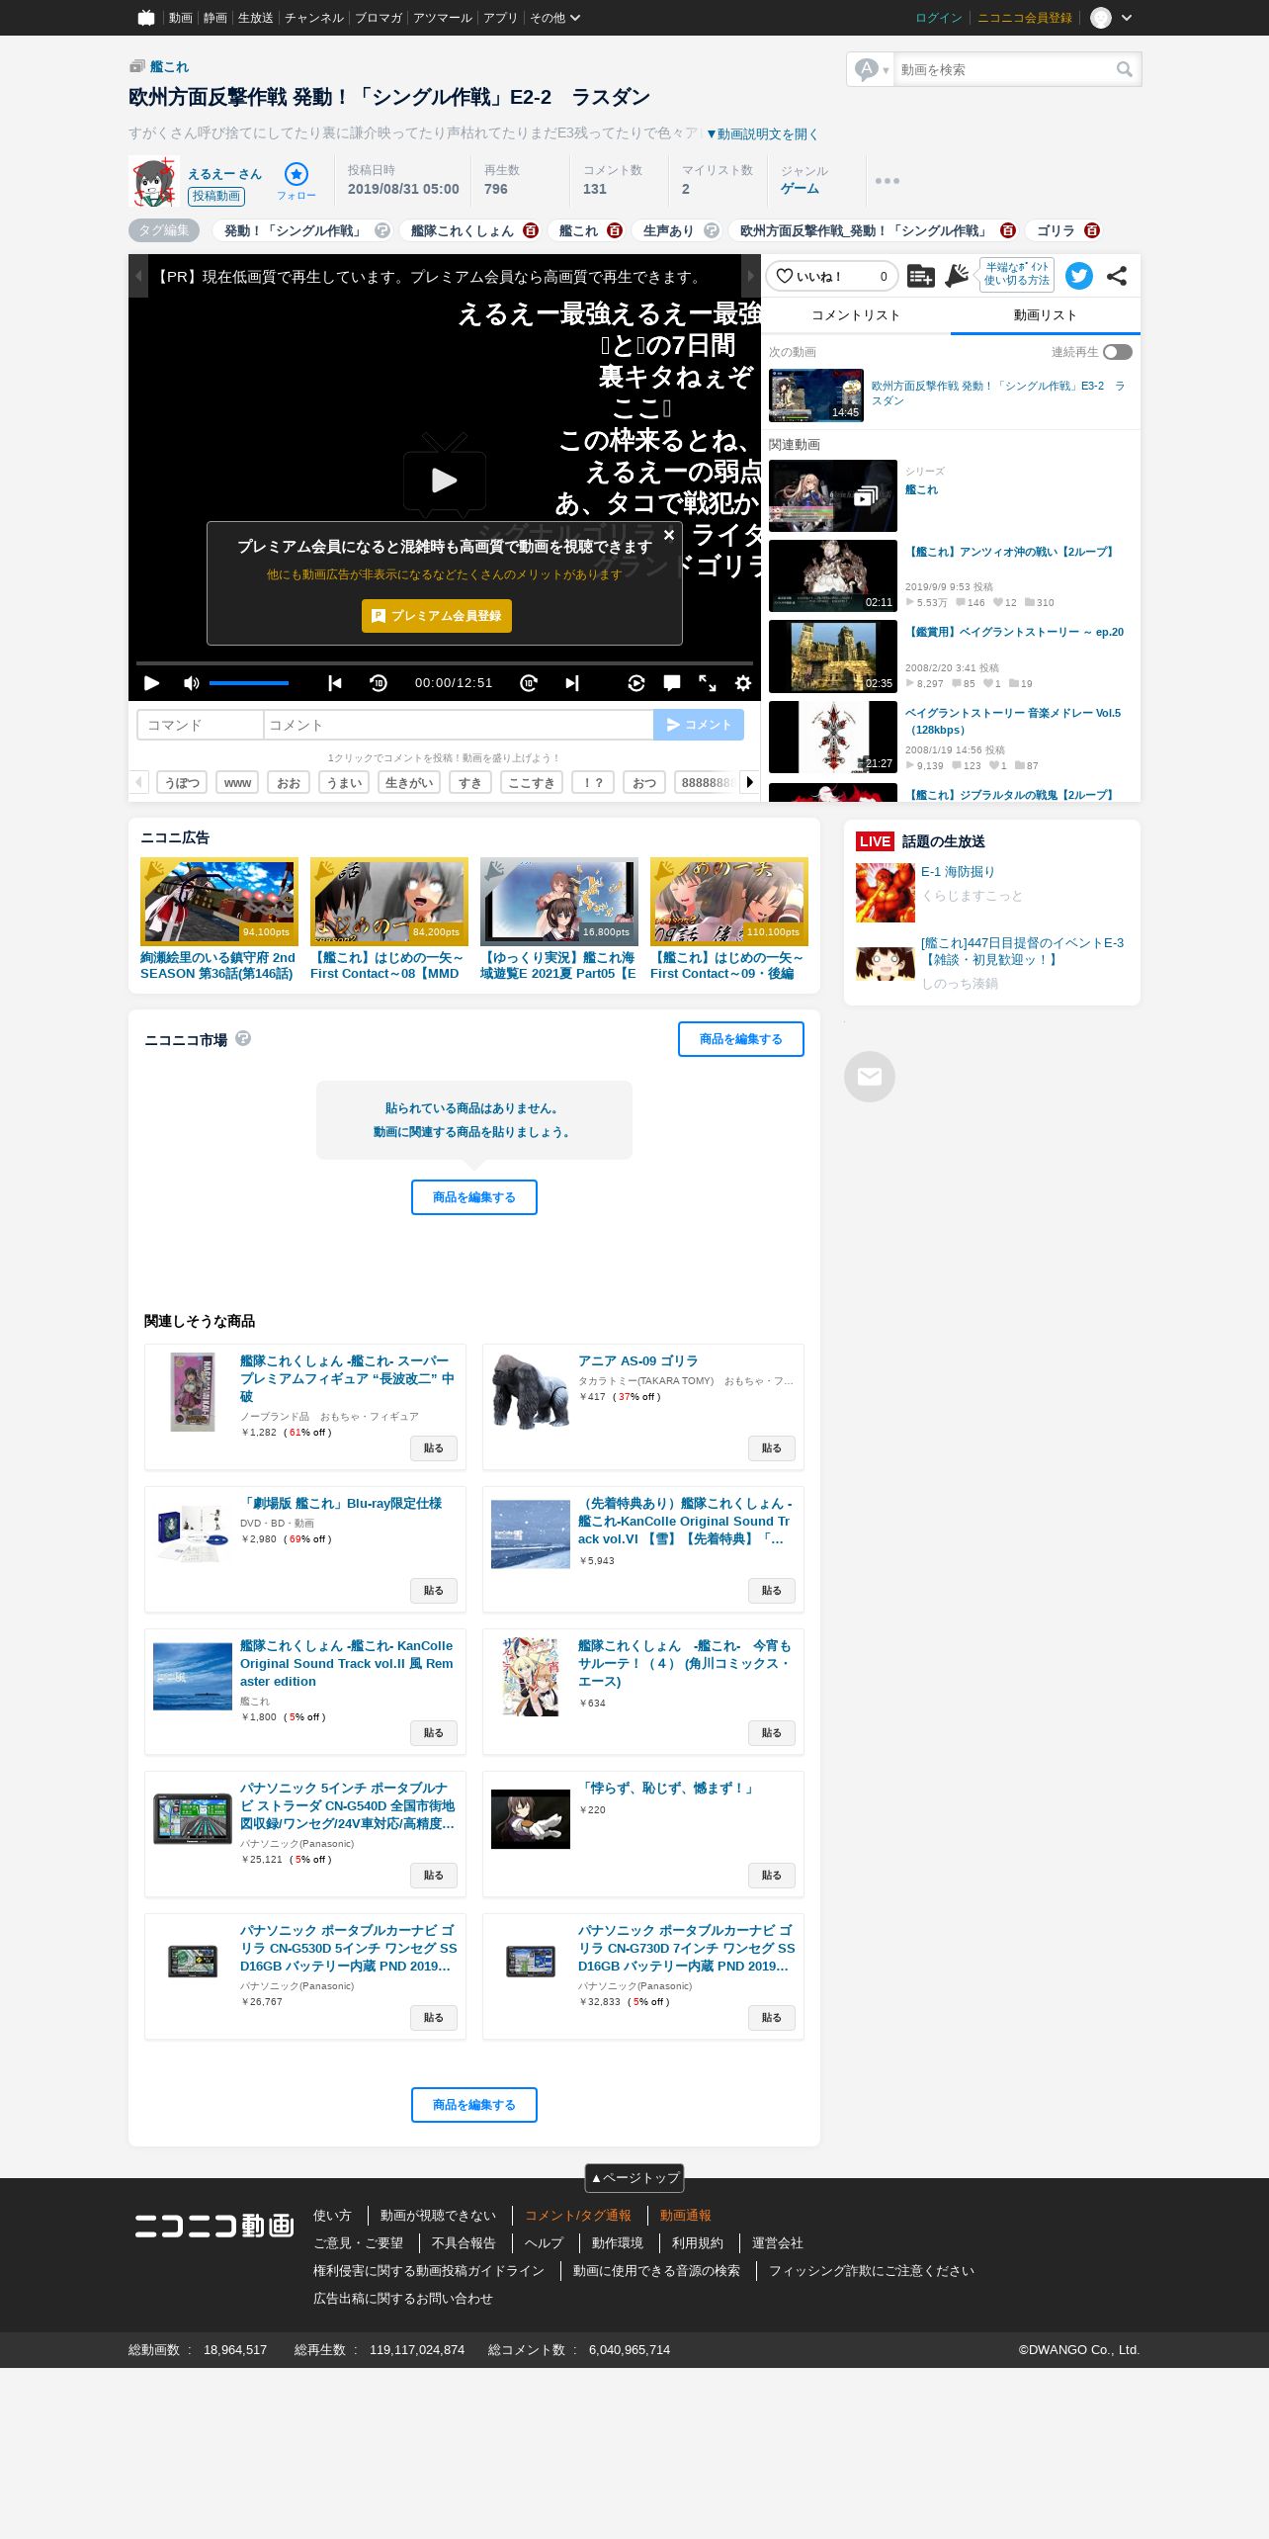This screenshot has height=2539, width=1269.
Task: Click the like heart いいね！ button
Action: pos(832,276)
